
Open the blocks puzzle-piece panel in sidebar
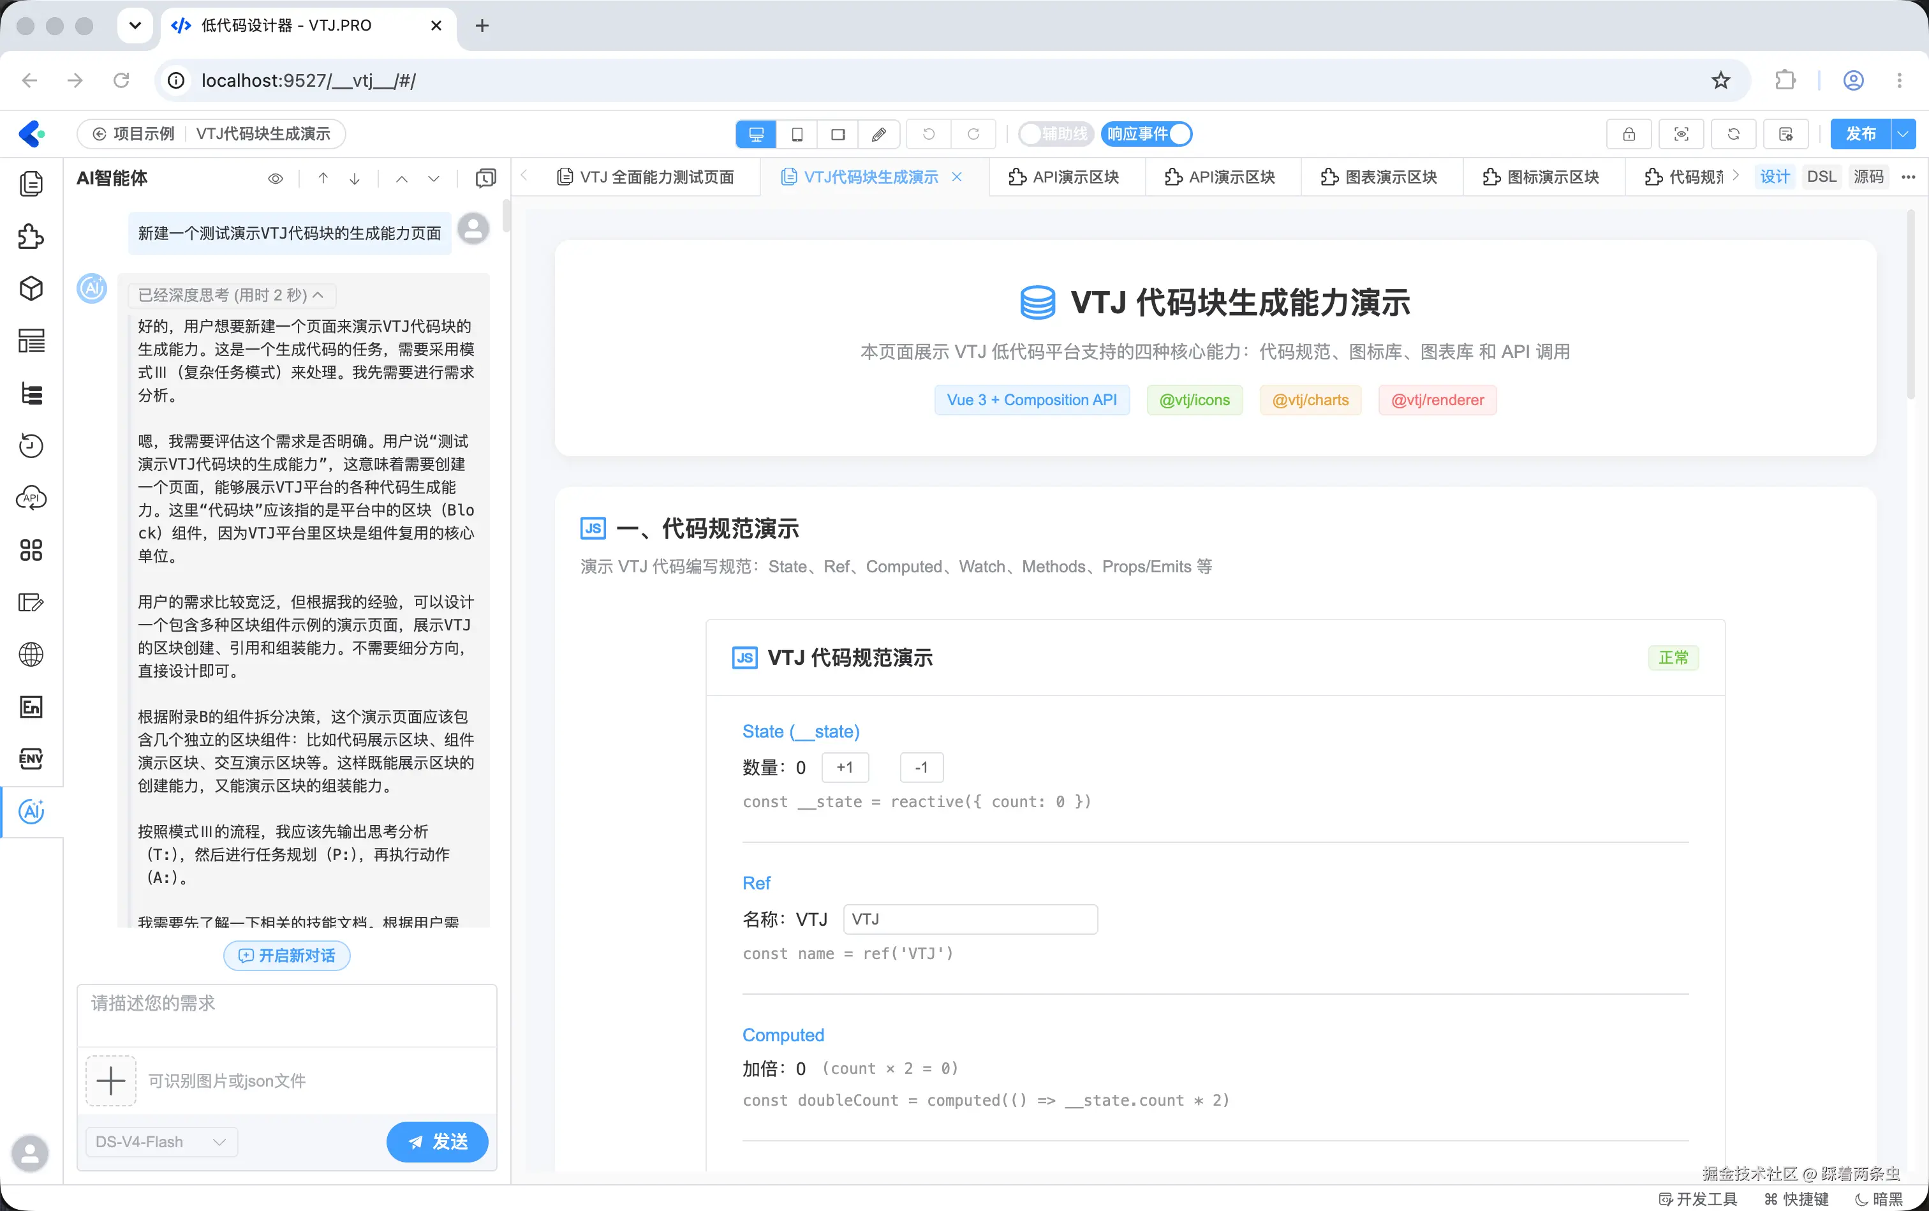31,236
